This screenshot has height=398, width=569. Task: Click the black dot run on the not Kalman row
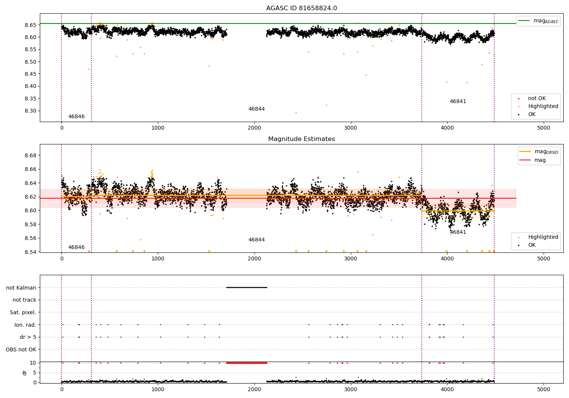pyautogui.click(x=247, y=287)
